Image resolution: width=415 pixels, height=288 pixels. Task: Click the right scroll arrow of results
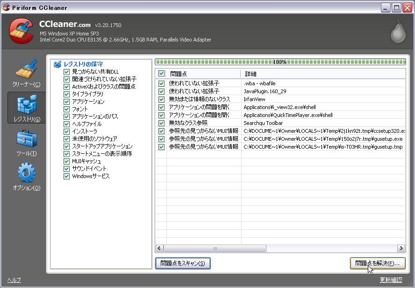[x=401, y=248]
